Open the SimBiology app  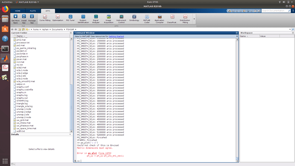[x=134, y=18]
